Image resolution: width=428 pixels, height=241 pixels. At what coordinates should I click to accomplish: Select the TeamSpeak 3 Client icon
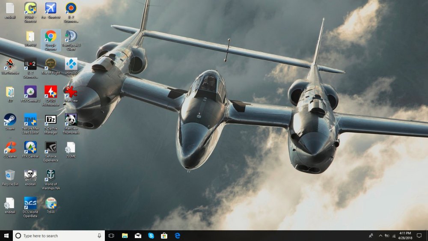coord(71,37)
